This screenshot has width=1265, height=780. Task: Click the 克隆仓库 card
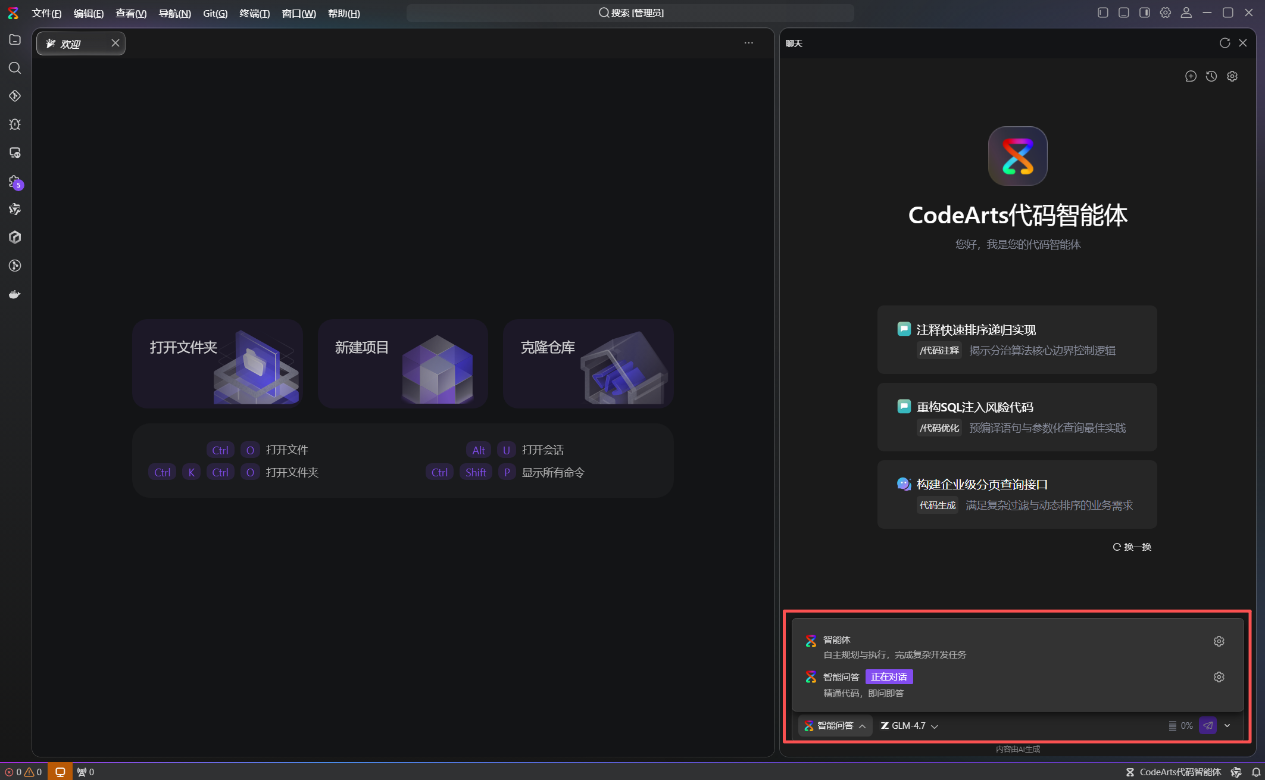[x=588, y=363]
